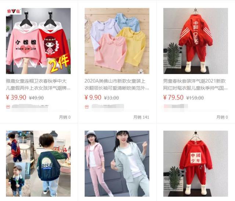Click the ¥39.90 price
Viewport: 235px width, 201px height.
pos(16,97)
